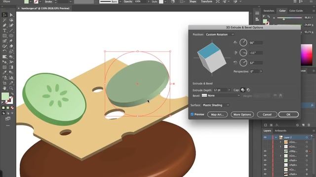Set paint to None in toolbox
The image size is (316, 177).
pos(12,108)
